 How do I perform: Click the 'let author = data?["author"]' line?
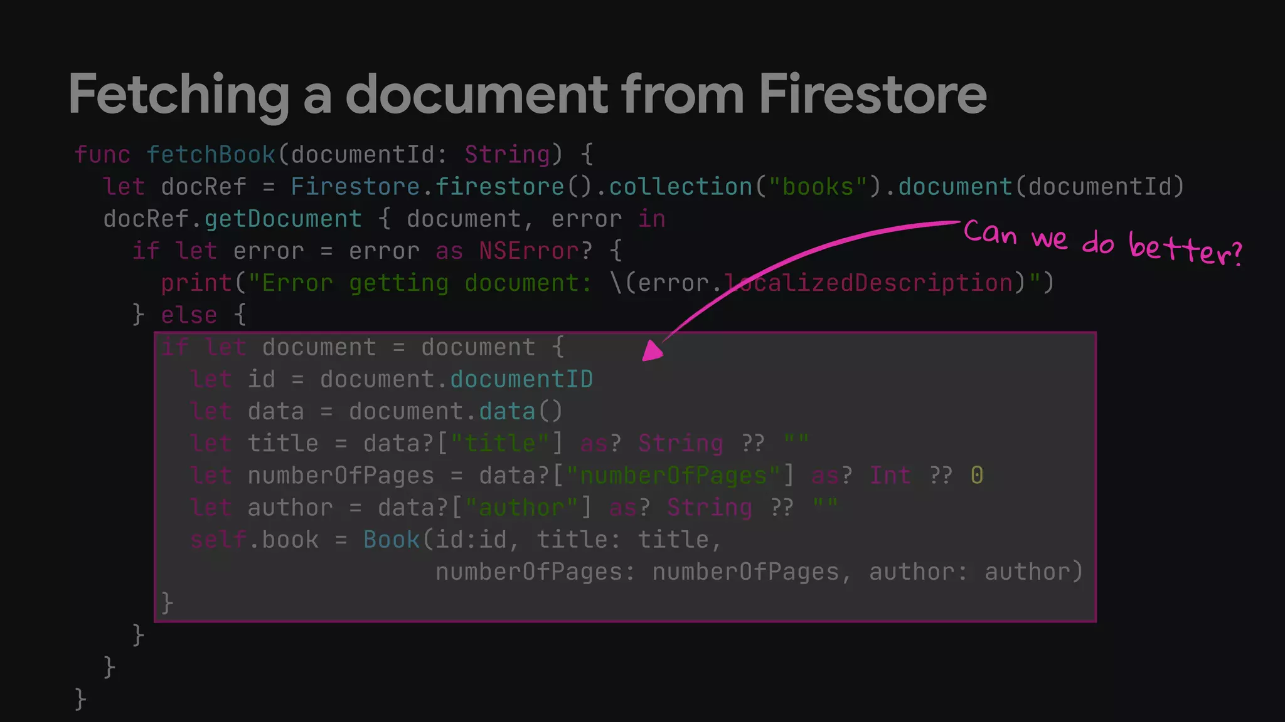[514, 507]
